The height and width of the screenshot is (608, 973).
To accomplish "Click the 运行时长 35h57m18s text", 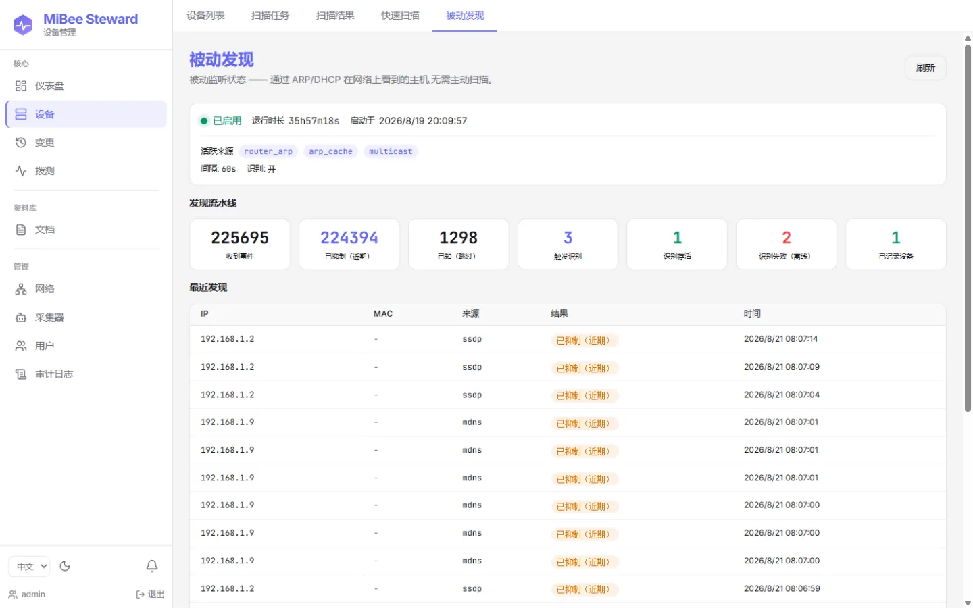I will (296, 121).
